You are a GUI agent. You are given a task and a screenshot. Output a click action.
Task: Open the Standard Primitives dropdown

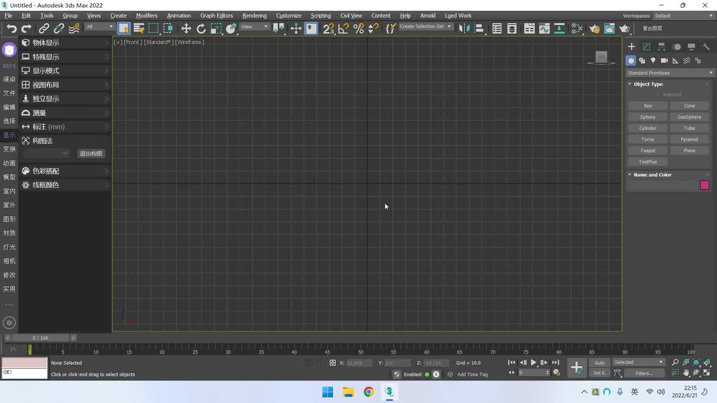click(670, 73)
